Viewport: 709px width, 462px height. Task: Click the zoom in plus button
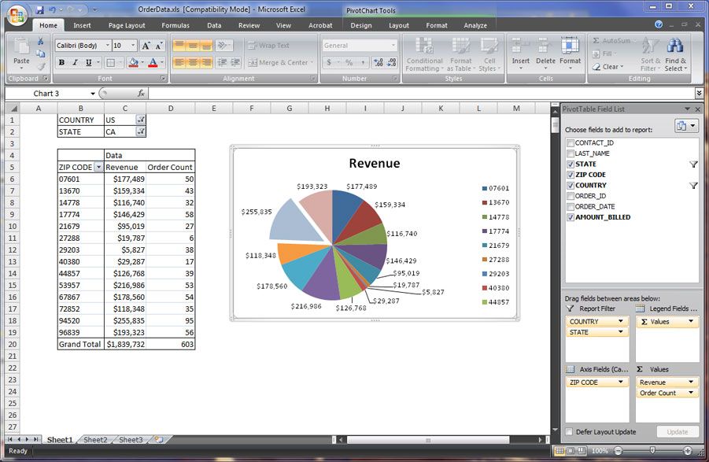click(x=687, y=451)
